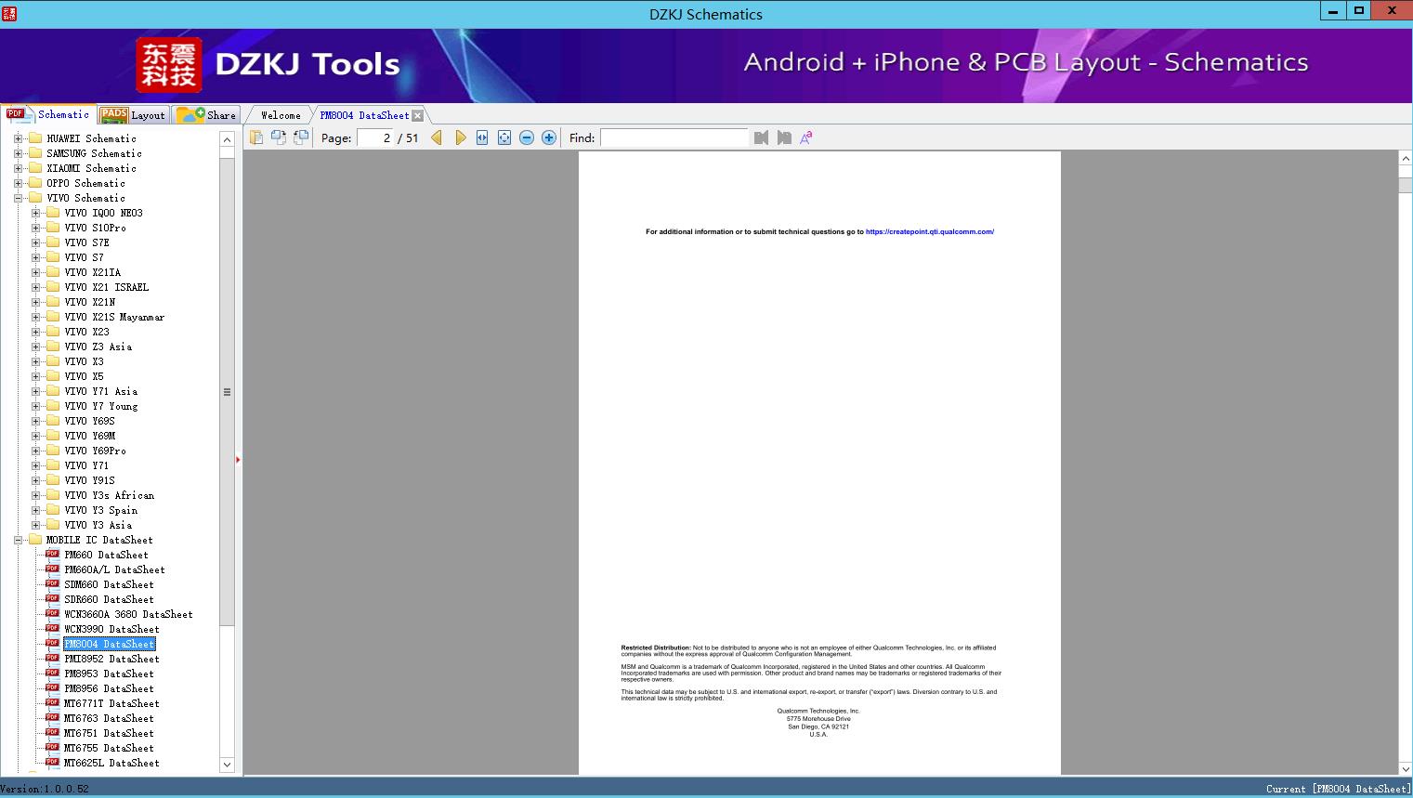1413x798 pixels.
Task: Expand the VIVO IQOO NEO3 folder
Action: coord(35,213)
